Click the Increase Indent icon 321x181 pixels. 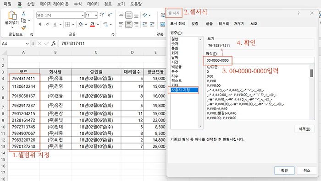pos(152,25)
